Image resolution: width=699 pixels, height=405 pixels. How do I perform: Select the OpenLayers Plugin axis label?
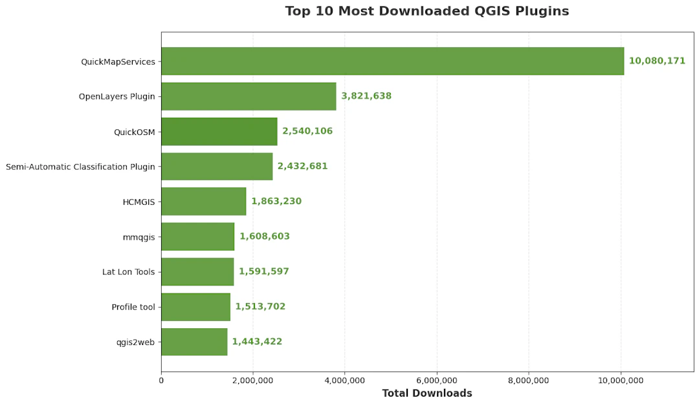116,97
